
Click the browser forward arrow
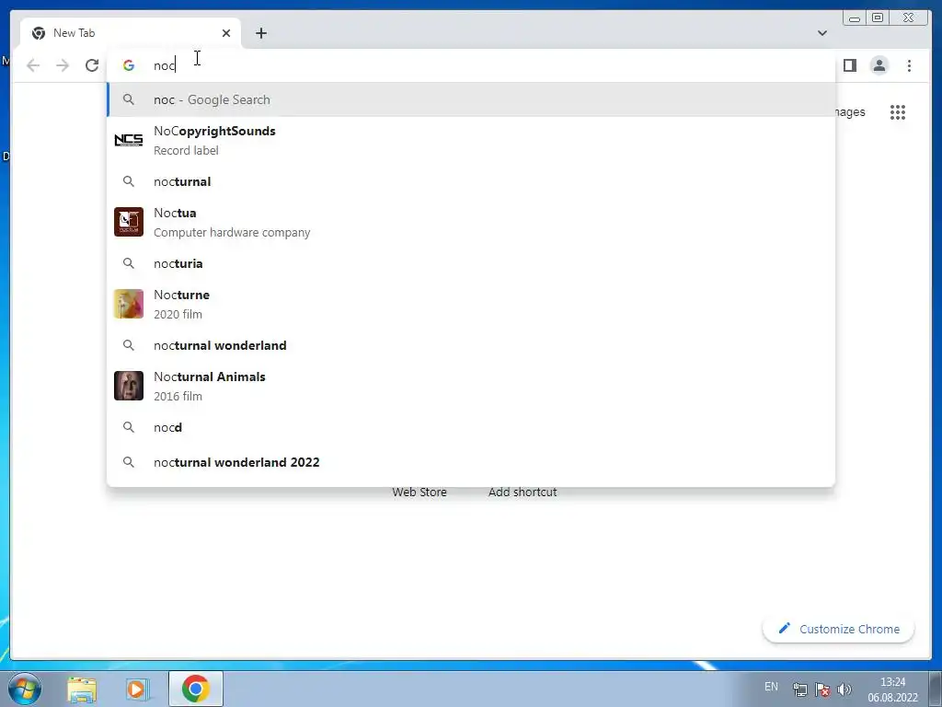click(x=63, y=65)
